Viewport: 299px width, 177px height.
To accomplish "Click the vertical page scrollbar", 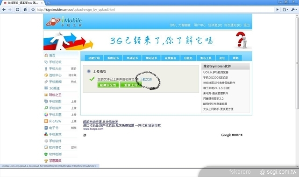I will click(x=297, y=63).
